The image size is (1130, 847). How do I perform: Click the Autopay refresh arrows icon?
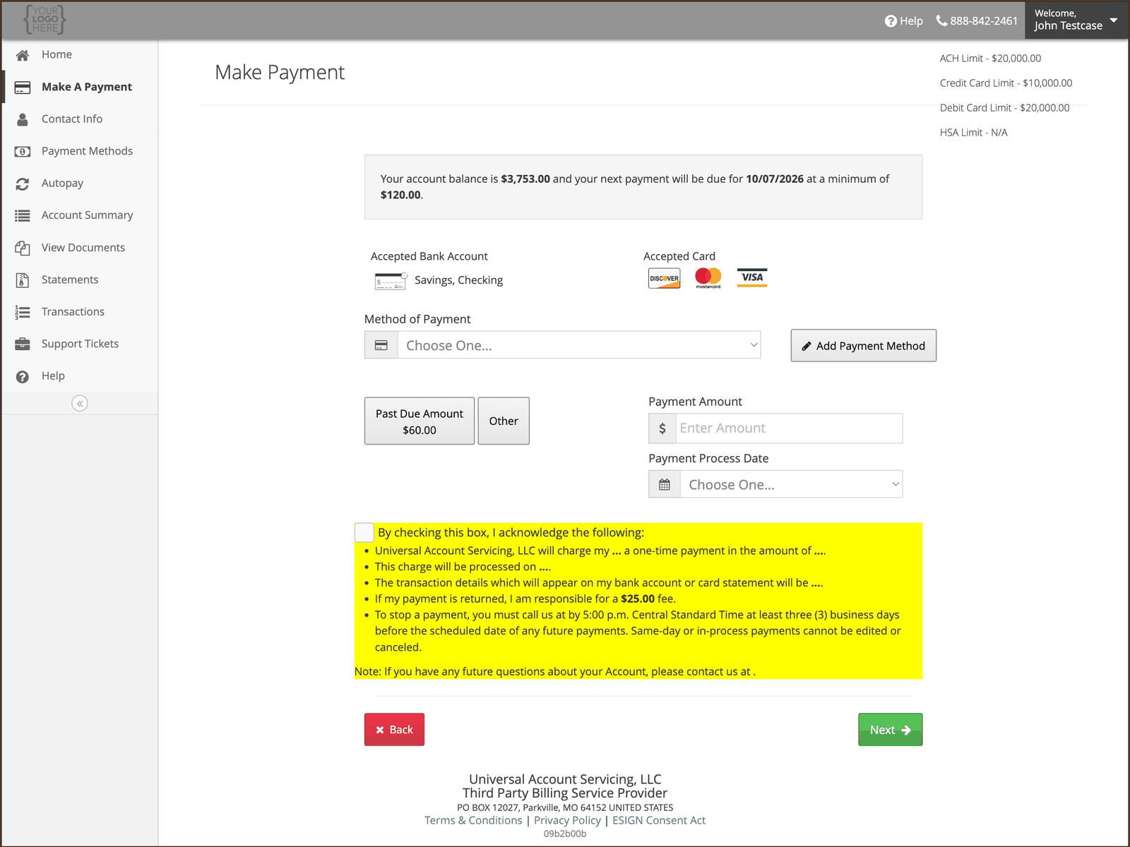(23, 184)
